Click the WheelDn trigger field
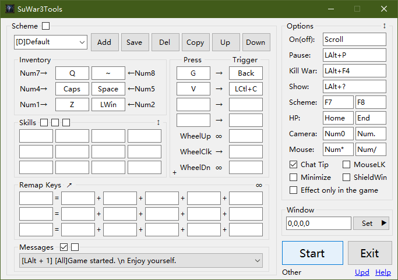The width and height of the screenshot is (398, 280). [x=246, y=168]
